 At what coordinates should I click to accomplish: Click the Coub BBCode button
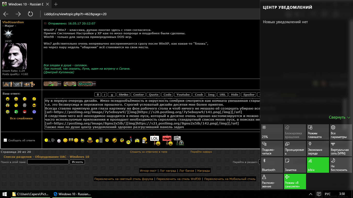[x=199, y=95]
